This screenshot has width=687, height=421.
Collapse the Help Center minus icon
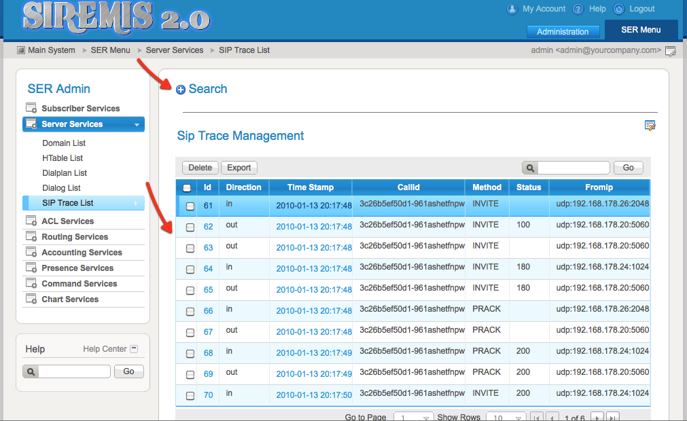134,349
